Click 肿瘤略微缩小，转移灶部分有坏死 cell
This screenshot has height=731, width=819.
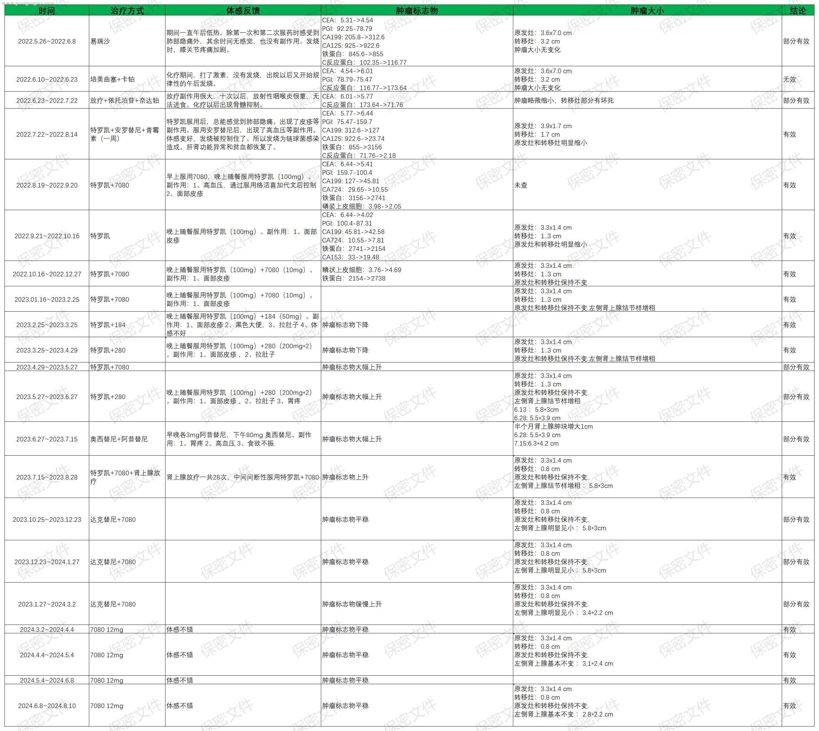coord(647,100)
